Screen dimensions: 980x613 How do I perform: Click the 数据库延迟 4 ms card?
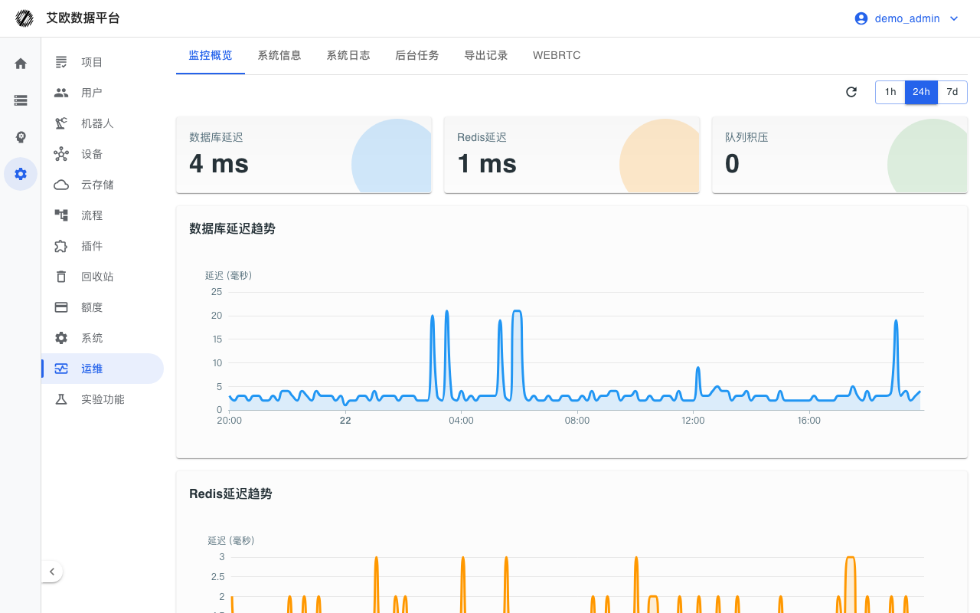pyautogui.click(x=304, y=155)
